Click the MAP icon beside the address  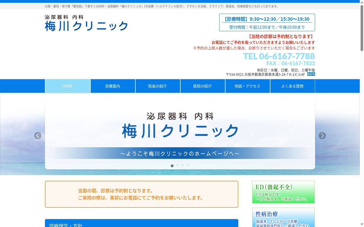pos(311,74)
